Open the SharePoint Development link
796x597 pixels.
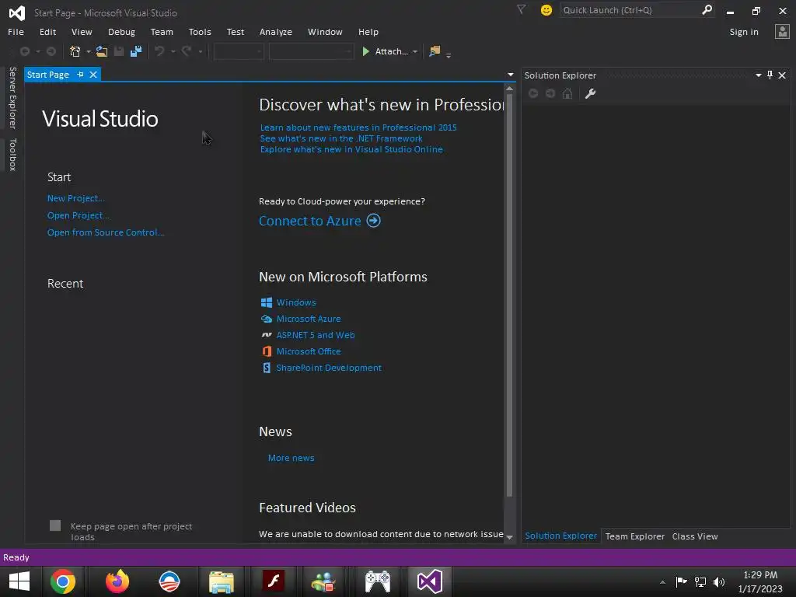pos(329,368)
